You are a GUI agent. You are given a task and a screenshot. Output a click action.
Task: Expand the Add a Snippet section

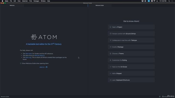[131, 73]
